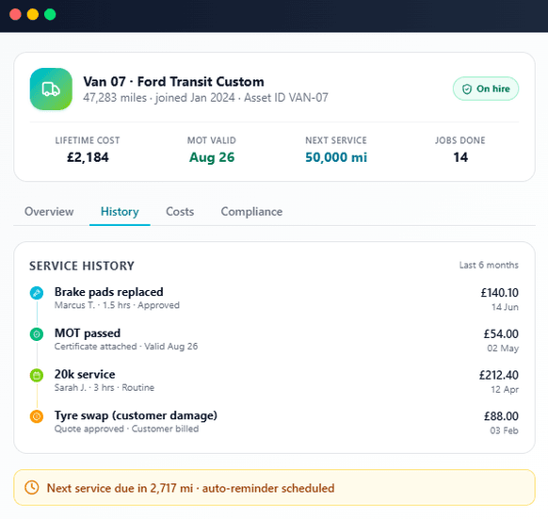The image size is (548, 519).
Task: Click the jobs done value 14
Action: (460, 157)
